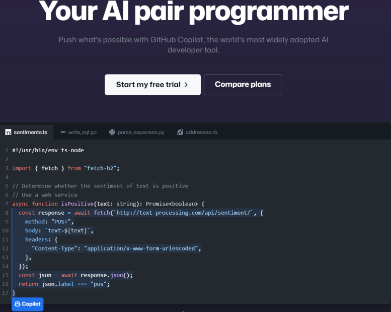This screenshot has height=312, width=391.
Task: Click the "async function isPositive" line
Action: click(108, 204)
